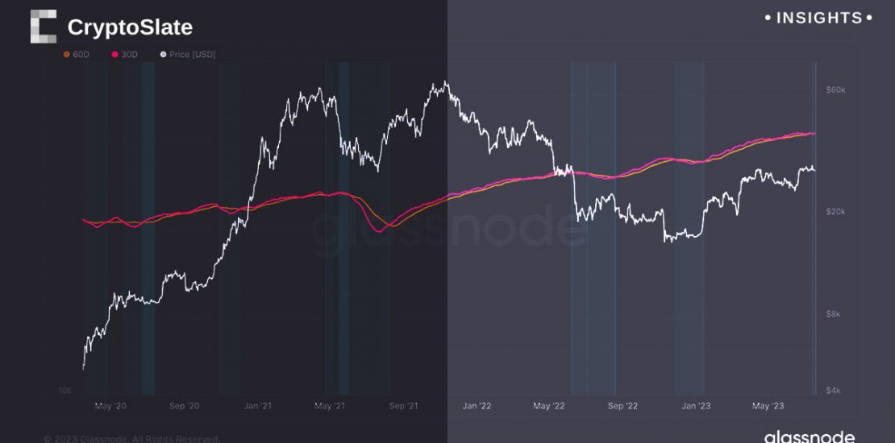895x443 pixels.
Task: Select the Jan '21 axis label
Action: [256, 406]
